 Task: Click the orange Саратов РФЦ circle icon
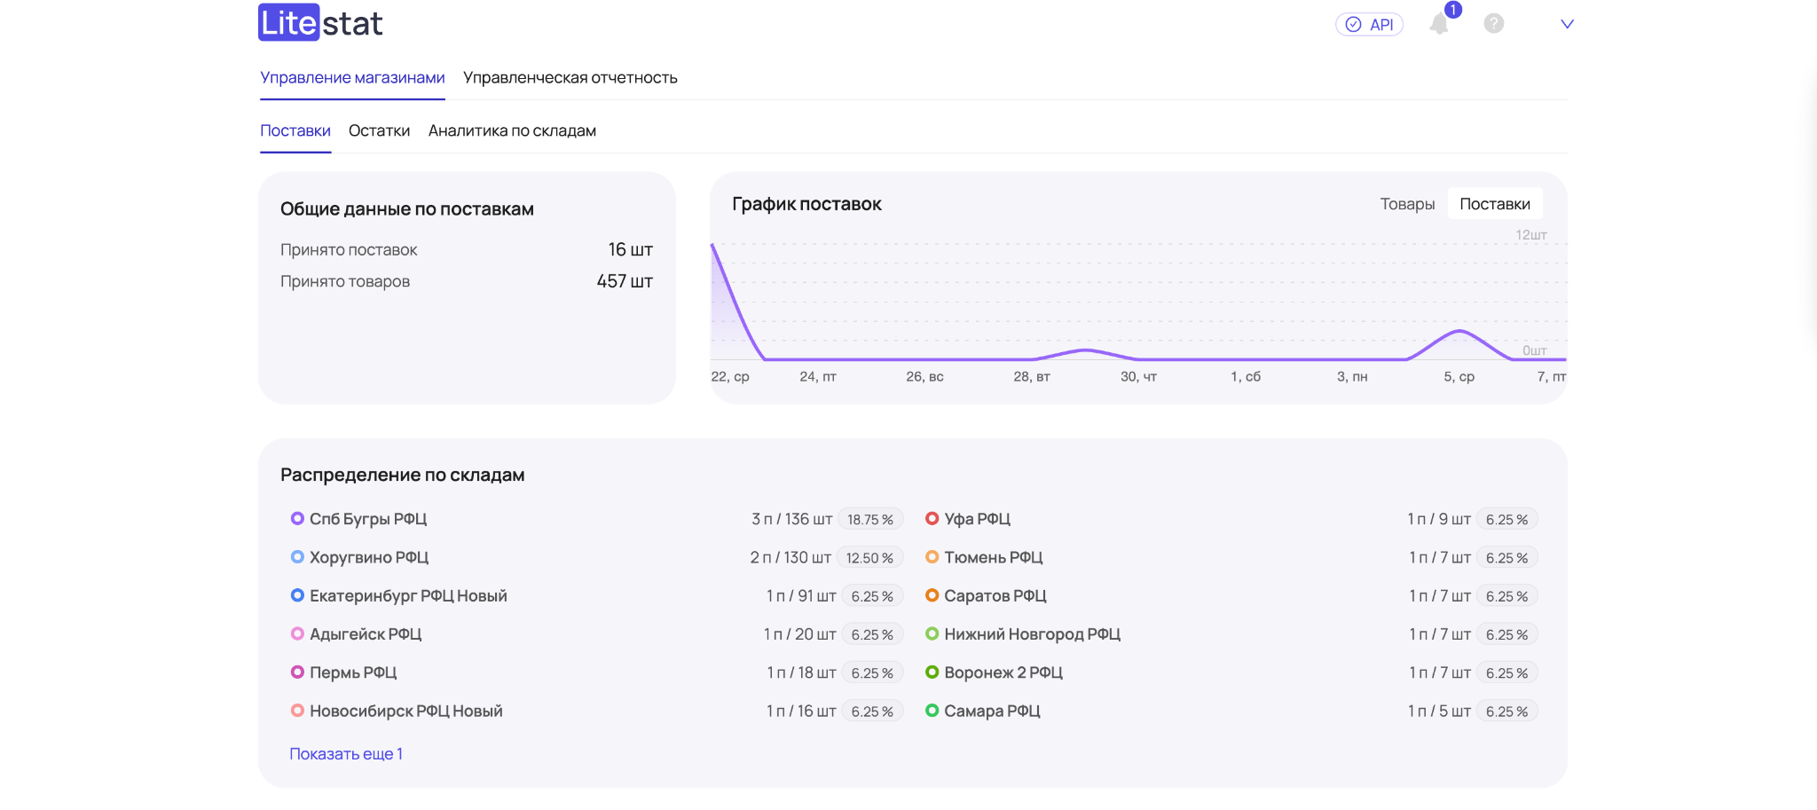[932, 596]
